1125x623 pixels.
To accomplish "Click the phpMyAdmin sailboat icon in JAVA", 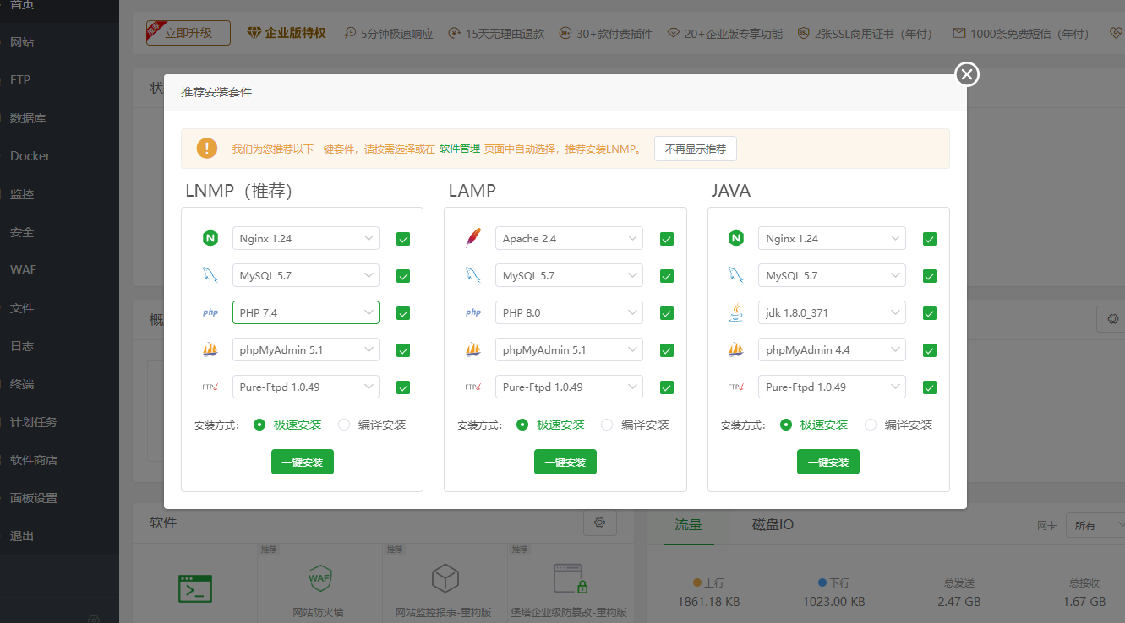I will click(x=736, y=349).
